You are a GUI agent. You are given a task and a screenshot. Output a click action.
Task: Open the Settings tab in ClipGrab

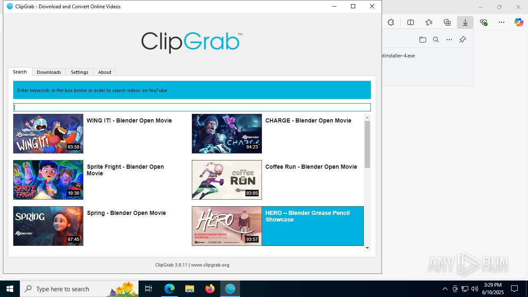coord(80,72)
